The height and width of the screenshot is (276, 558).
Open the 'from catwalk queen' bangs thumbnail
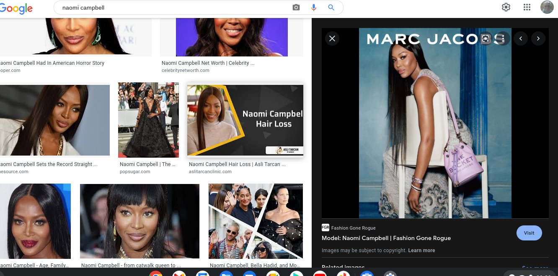point(139,221)
